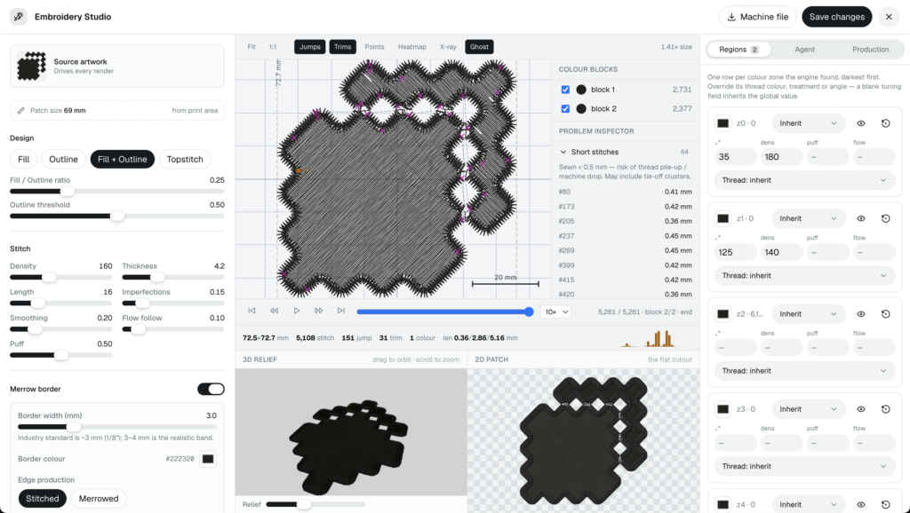Click the block 1 black colour dot

[581, 90]
